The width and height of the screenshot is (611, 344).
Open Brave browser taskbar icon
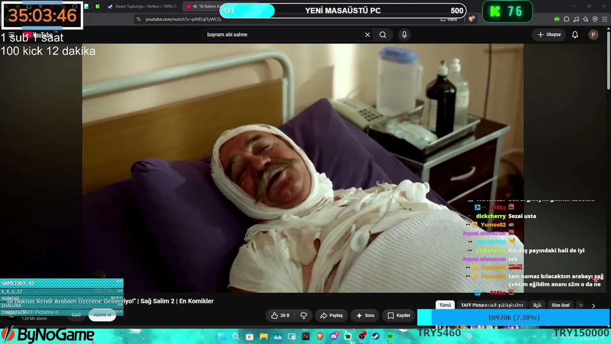pos(320,336)
